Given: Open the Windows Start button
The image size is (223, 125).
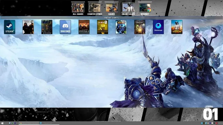Looking at the screenshot, I should (x=2, y=123).
